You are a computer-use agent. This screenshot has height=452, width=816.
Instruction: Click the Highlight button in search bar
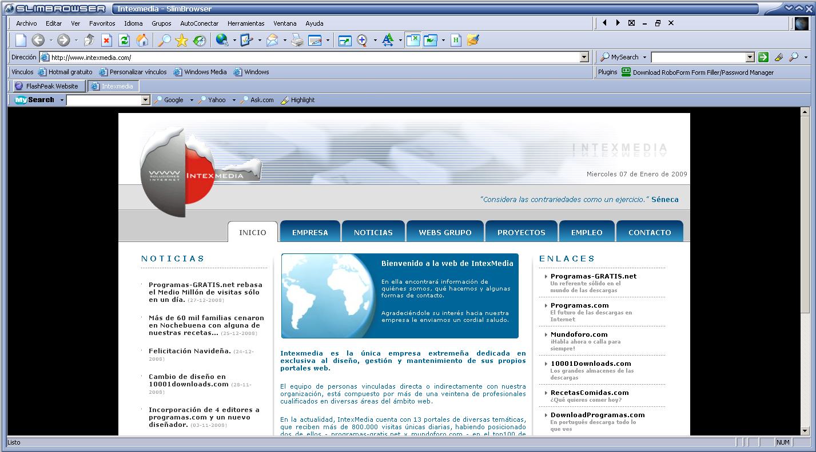(x=297, y=100)
